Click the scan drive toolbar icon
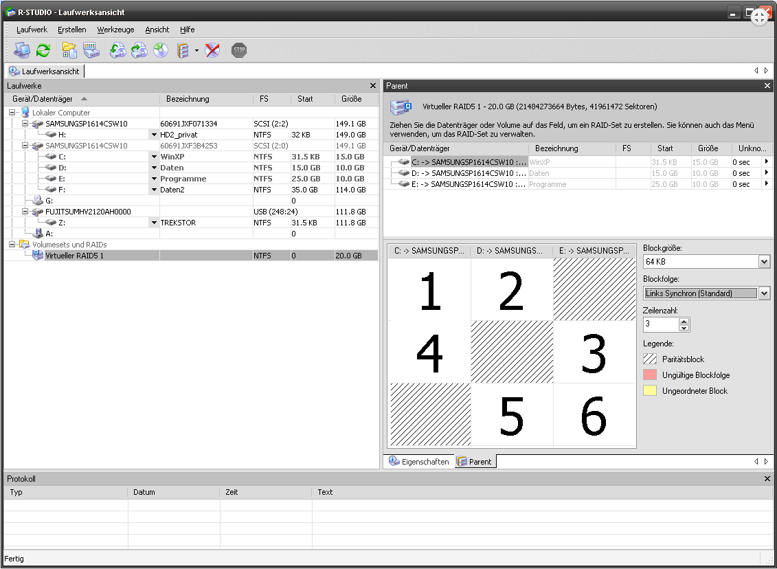This screenshot has width=777, height=569. click(91, 50)
